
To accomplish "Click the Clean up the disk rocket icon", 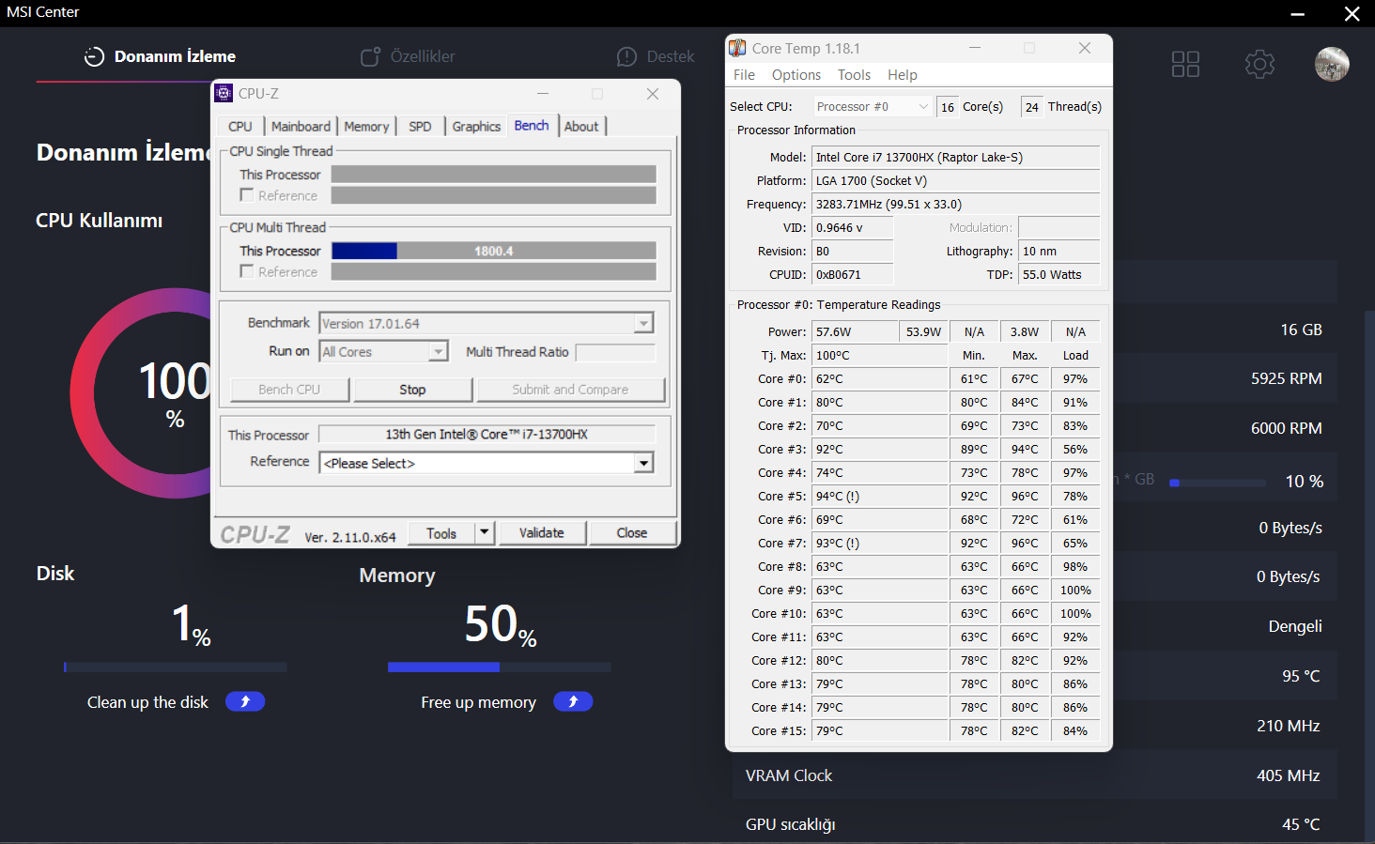I will (245, 701).
